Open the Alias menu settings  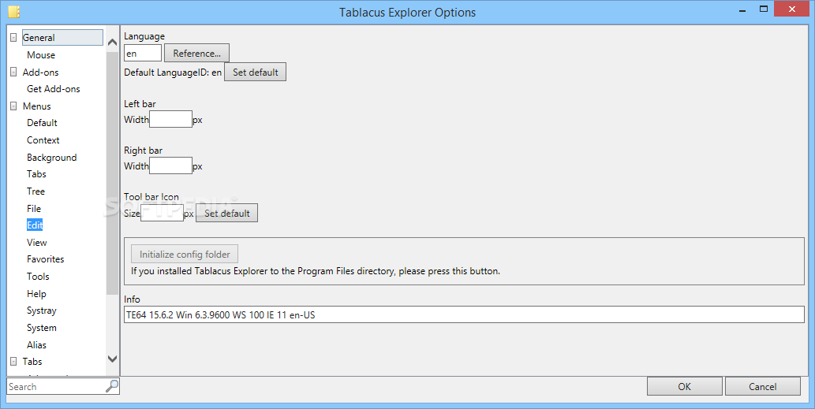36,344
